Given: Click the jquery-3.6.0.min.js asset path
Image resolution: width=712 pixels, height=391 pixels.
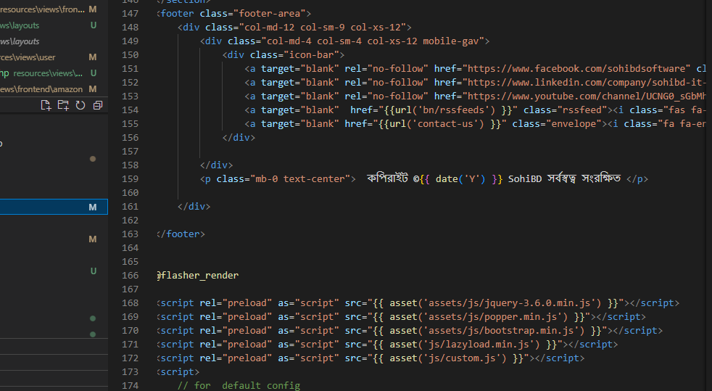Looking at the screenshot, I should coord(510,303).
